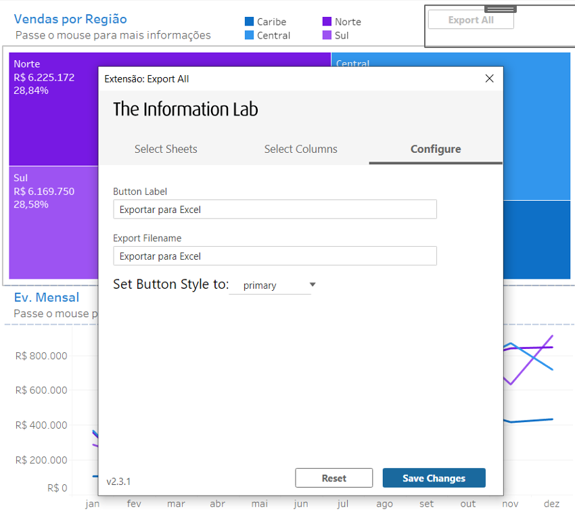Click the 28,58% Sul percentage
575x518 pixels.
pos(31,204)
